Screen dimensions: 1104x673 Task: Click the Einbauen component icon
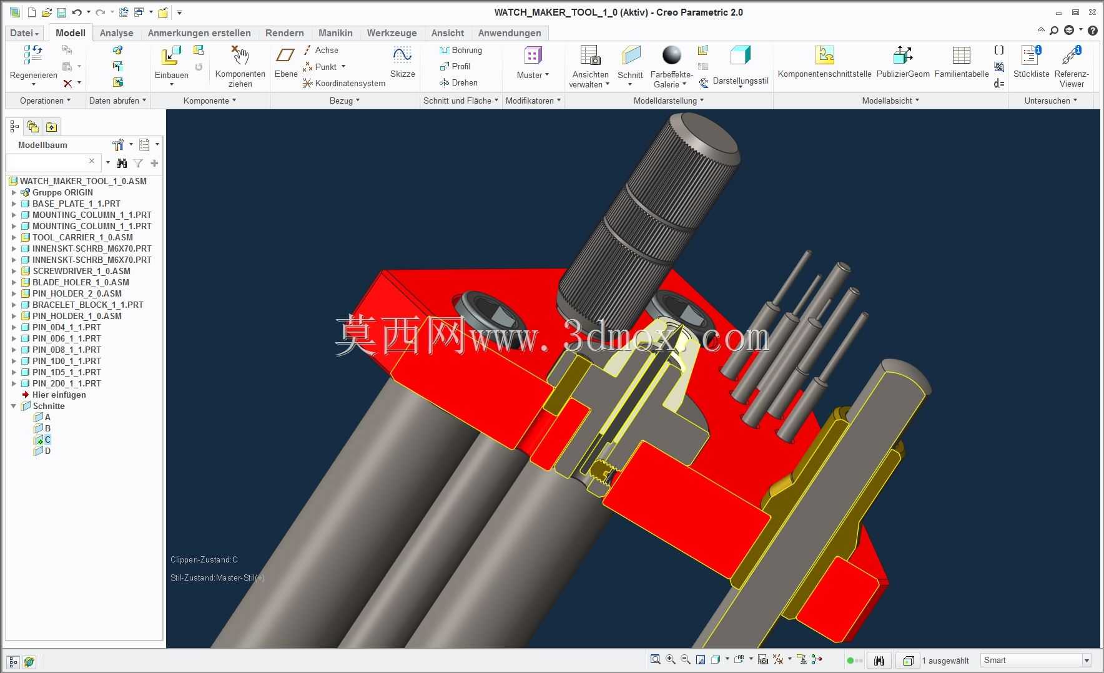tap(170, 56)
